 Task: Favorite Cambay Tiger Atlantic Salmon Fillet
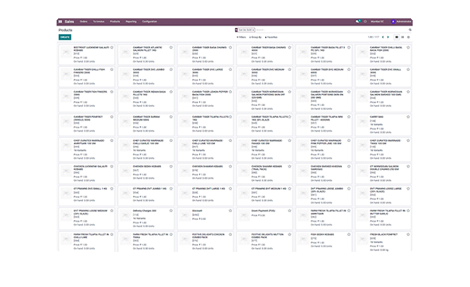coord(170,47)
